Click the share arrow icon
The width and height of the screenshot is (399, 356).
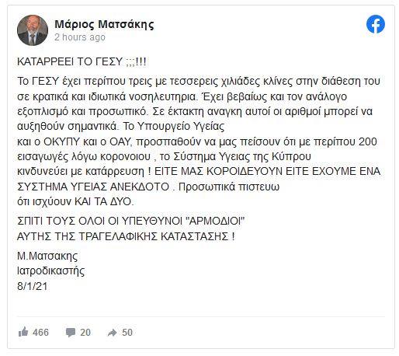113,333
